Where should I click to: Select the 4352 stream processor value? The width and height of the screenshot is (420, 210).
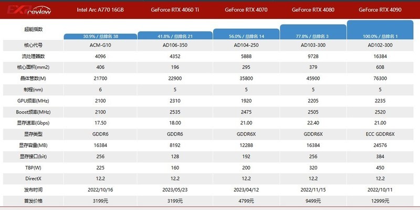click(175, 57)
